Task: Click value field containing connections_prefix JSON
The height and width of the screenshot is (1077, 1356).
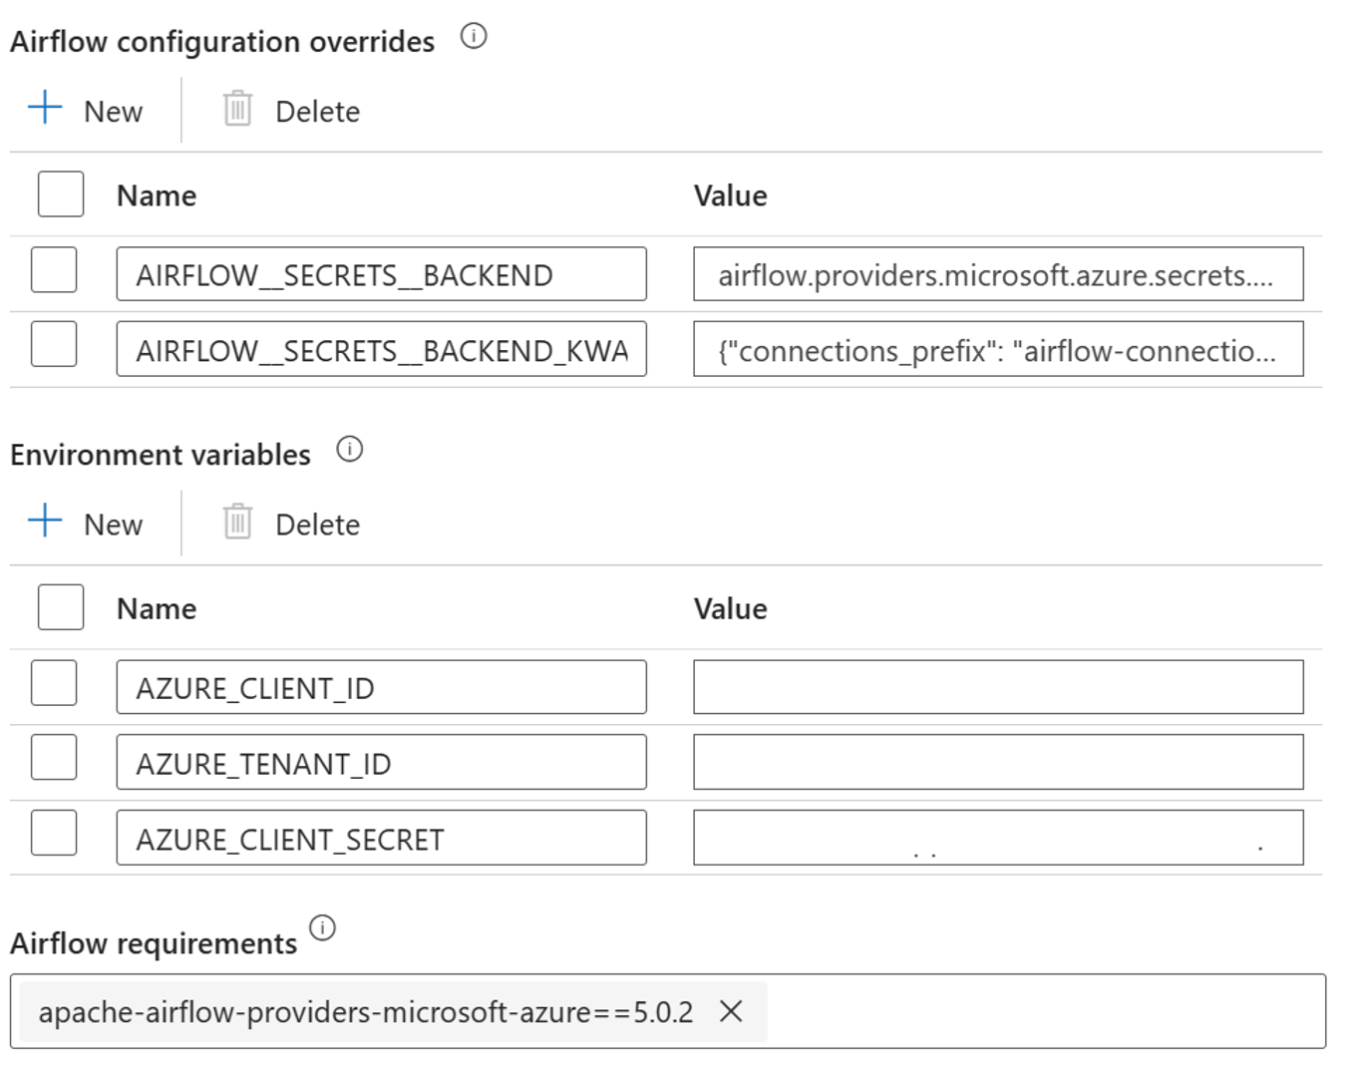Action: (998, 349)
